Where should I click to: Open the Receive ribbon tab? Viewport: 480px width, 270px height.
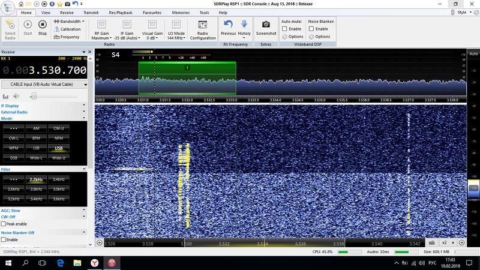click(67, 13)
